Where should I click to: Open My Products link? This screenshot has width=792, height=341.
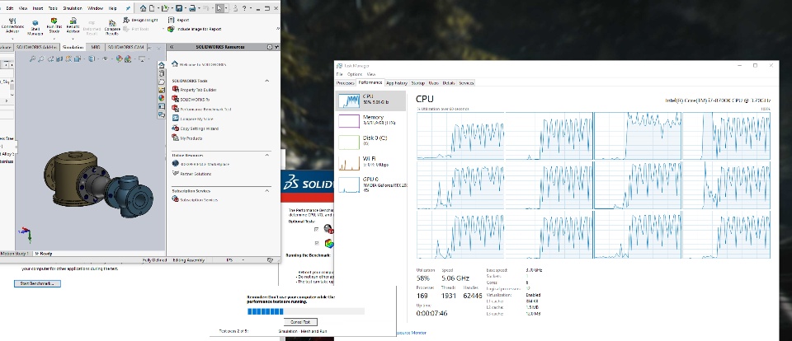click(x=191, y=138)
